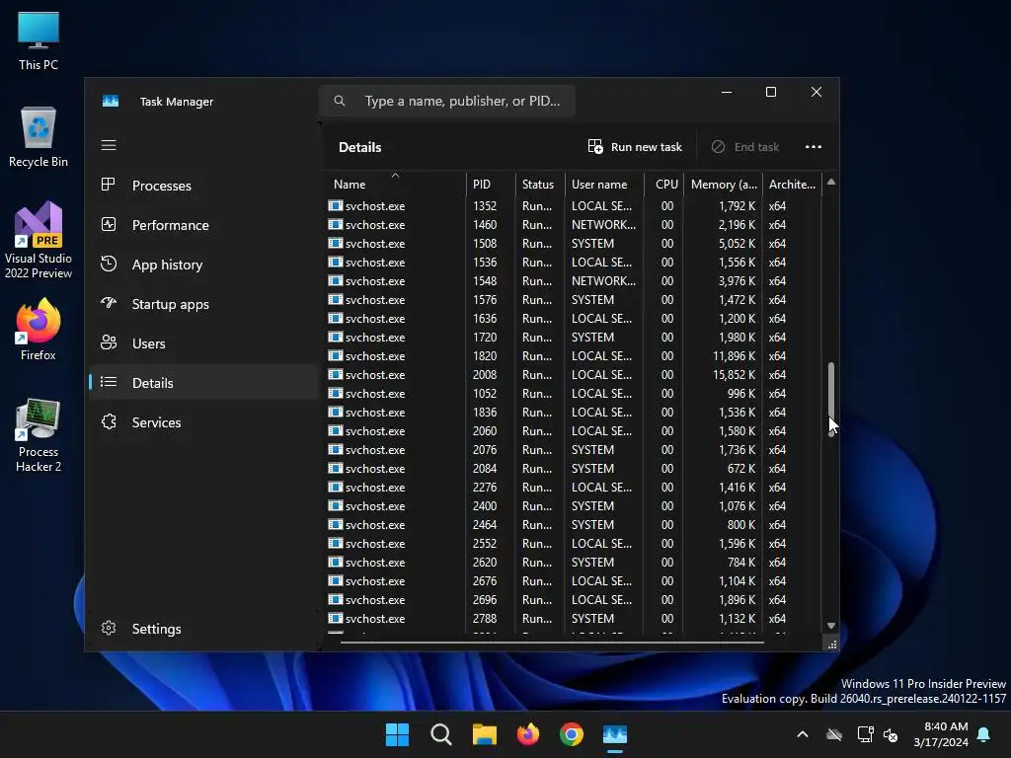Image resolution: width=1011 pixels, height=758 pixels.
Task: Click the Settings gear icon
Action: (109, 628)
